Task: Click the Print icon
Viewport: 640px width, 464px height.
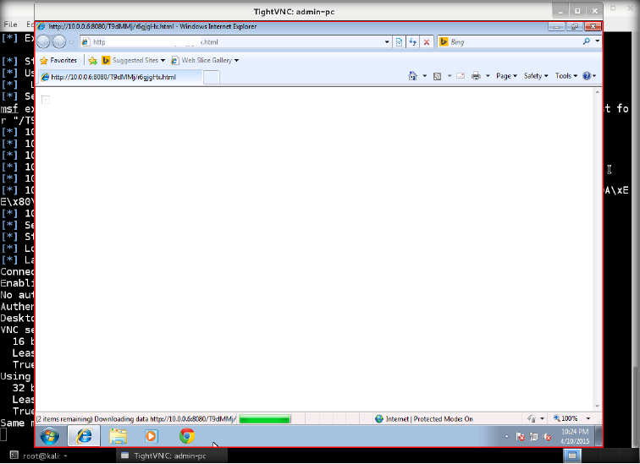Action: pyautogui.click(x=476, y=76)
